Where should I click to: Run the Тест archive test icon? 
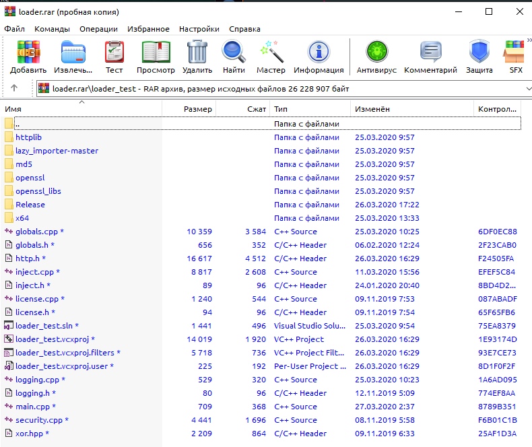[x=114, y=52]
